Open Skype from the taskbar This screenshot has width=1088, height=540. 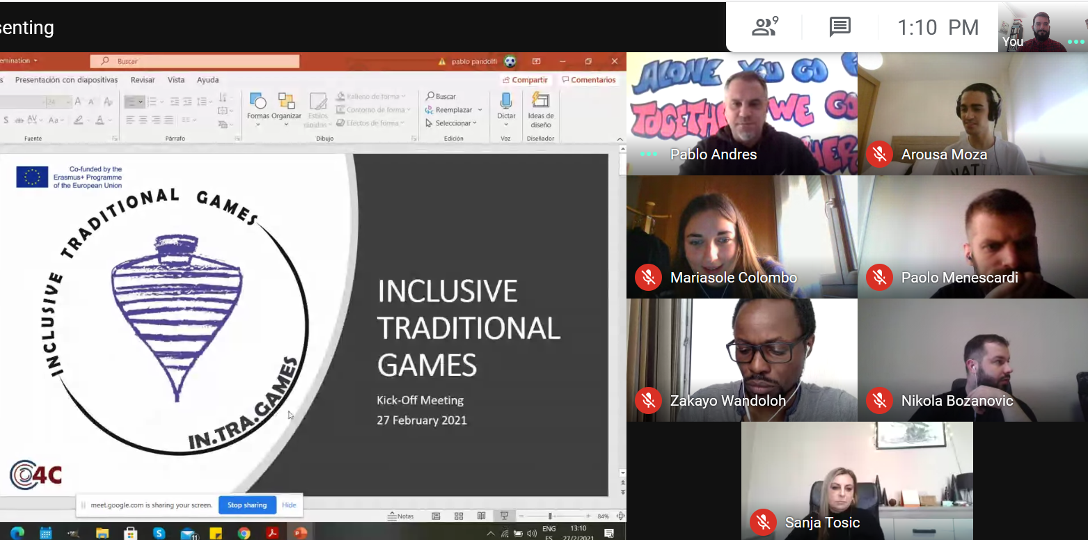[159, 533]
